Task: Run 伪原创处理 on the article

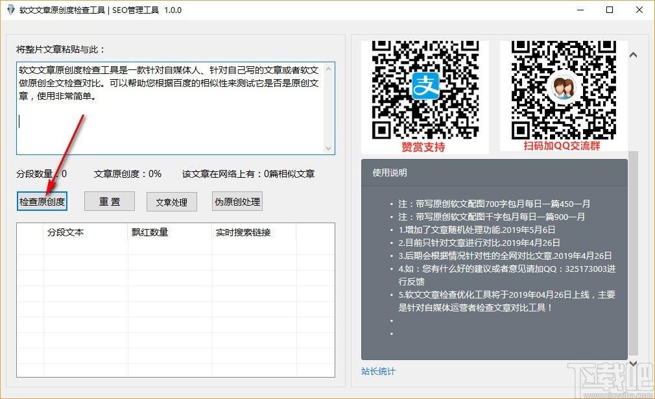Action: 237,202
